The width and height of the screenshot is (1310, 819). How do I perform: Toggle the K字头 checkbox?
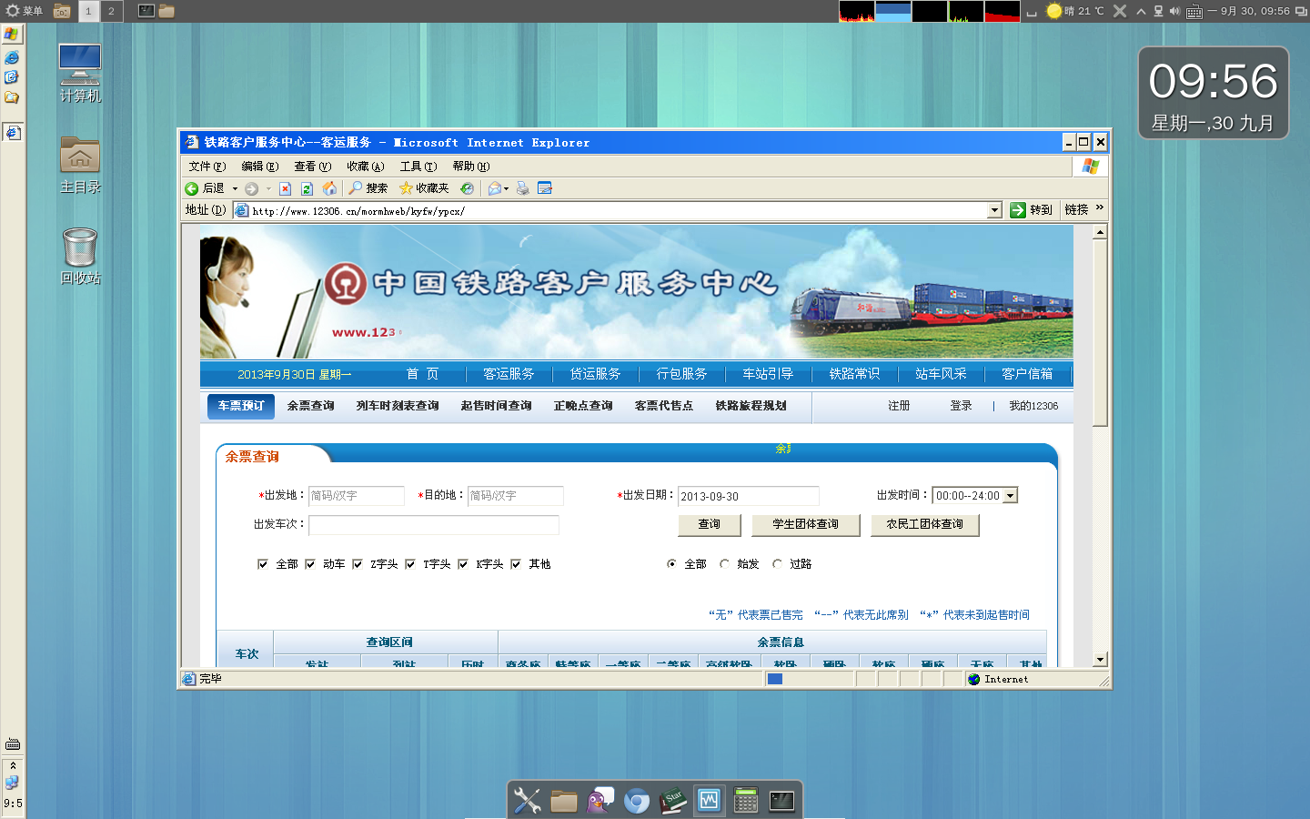(463, 564)
